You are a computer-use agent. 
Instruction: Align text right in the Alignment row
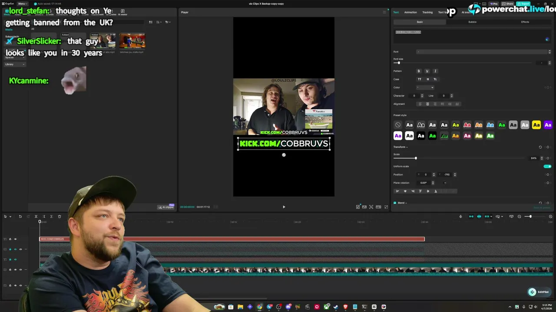click(x=435, y=104)
